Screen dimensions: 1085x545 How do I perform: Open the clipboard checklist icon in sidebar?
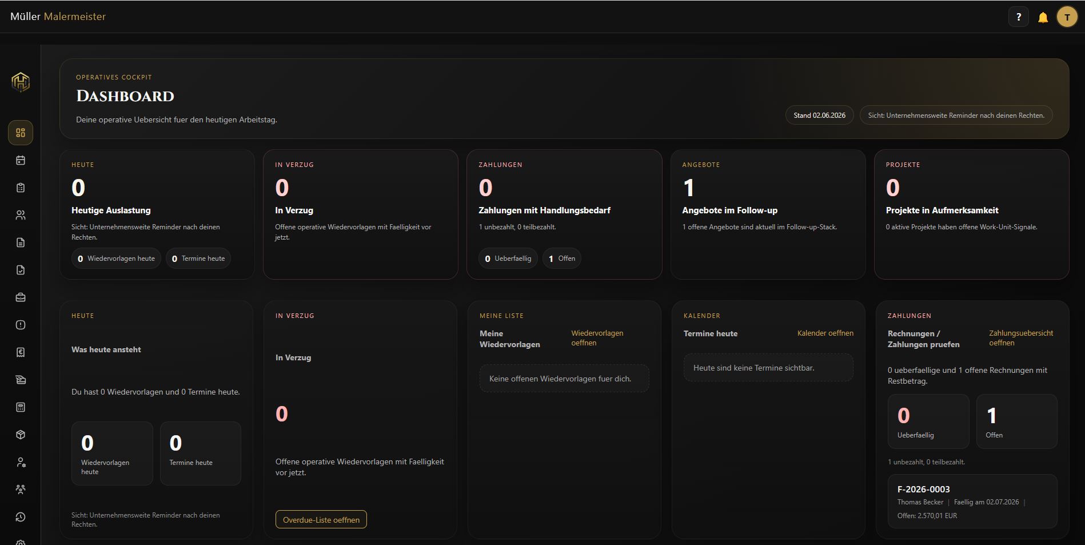point(21,188)
